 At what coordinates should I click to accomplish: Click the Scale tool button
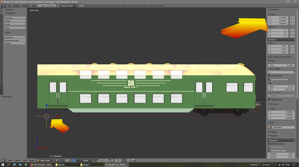(x=15, y=24)
